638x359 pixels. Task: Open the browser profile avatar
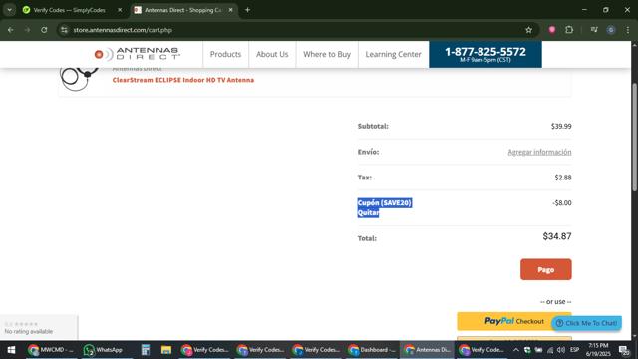coord(611,30)
